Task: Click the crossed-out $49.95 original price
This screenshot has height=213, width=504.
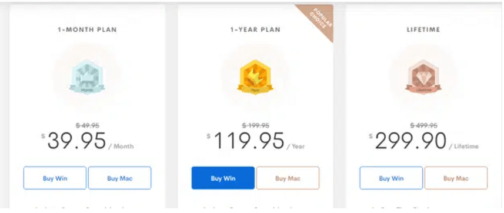Action: pyautogui.click(x=88, y=125)
